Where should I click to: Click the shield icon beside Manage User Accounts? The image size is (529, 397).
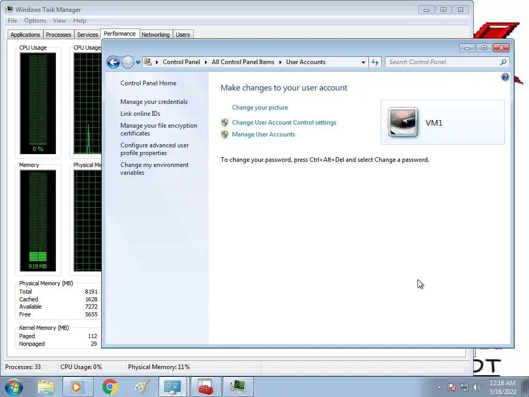tap(225, 134)
